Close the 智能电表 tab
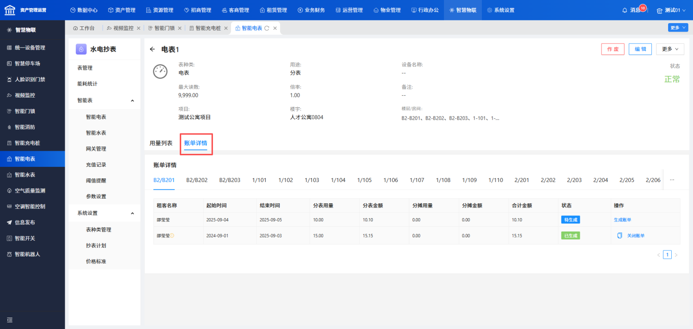Screen dimensions: 693x329 [275, 28]
